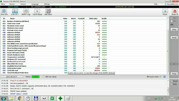
Task: Click the Sleep button
Action: tap(174, 29)
